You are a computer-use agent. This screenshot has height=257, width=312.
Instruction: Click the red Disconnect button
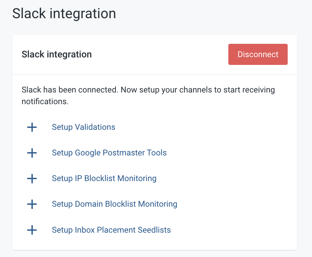pos(258,54)
